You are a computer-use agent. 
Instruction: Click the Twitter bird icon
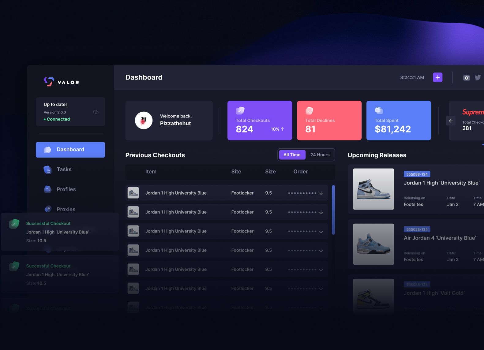tap(478, 78)
